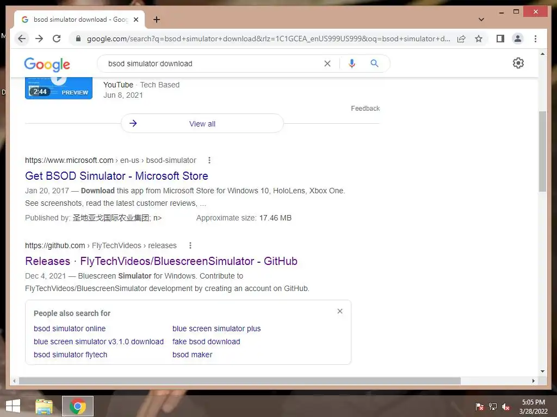Open File Explorer from the taskbar
The image size is (557, 417).
tap(44, 406)
